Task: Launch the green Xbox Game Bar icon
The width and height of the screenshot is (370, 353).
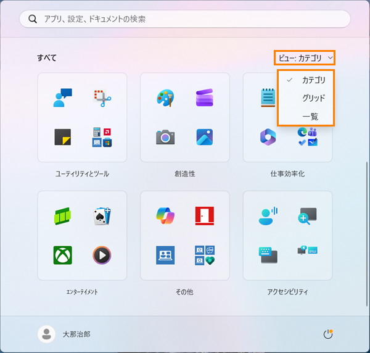Action: (62, 216)
